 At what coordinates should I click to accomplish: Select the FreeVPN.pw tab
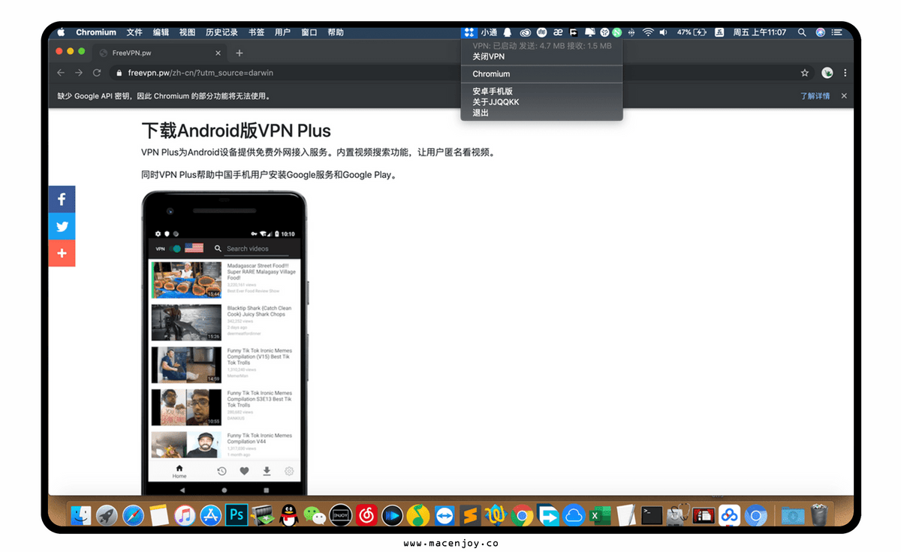tap(160, 53)
